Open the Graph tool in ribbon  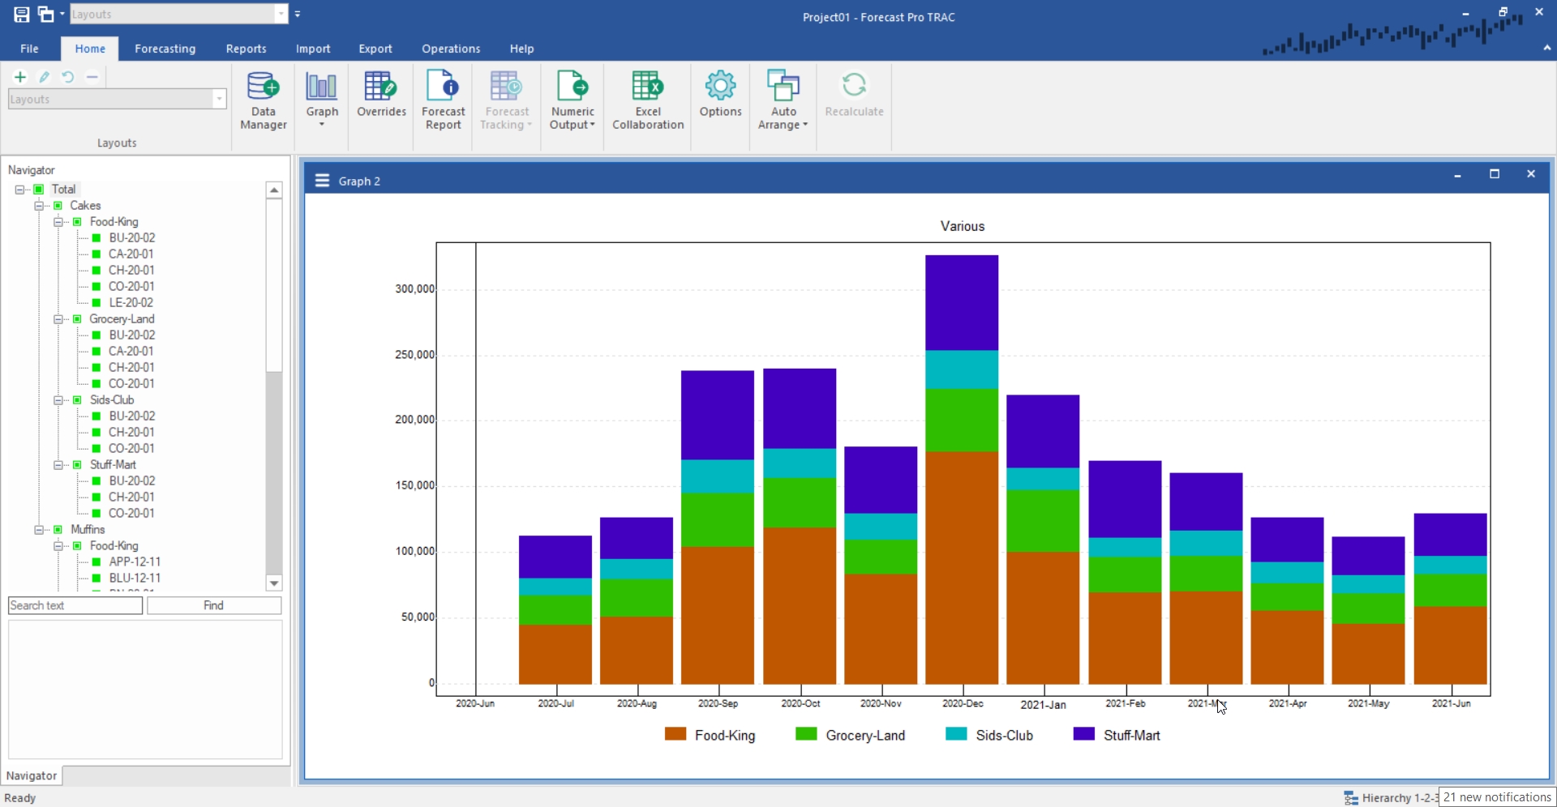[x=322, y=100]
